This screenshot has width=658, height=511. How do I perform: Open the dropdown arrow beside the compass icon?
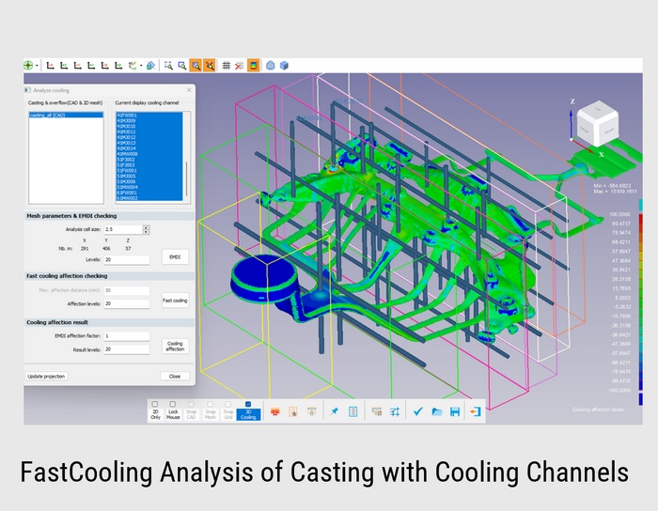point(37,66)
